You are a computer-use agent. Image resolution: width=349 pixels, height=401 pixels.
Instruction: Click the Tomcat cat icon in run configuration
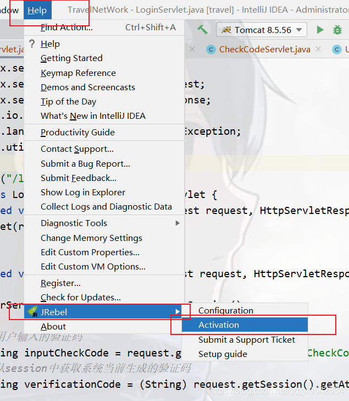[226, 30]
